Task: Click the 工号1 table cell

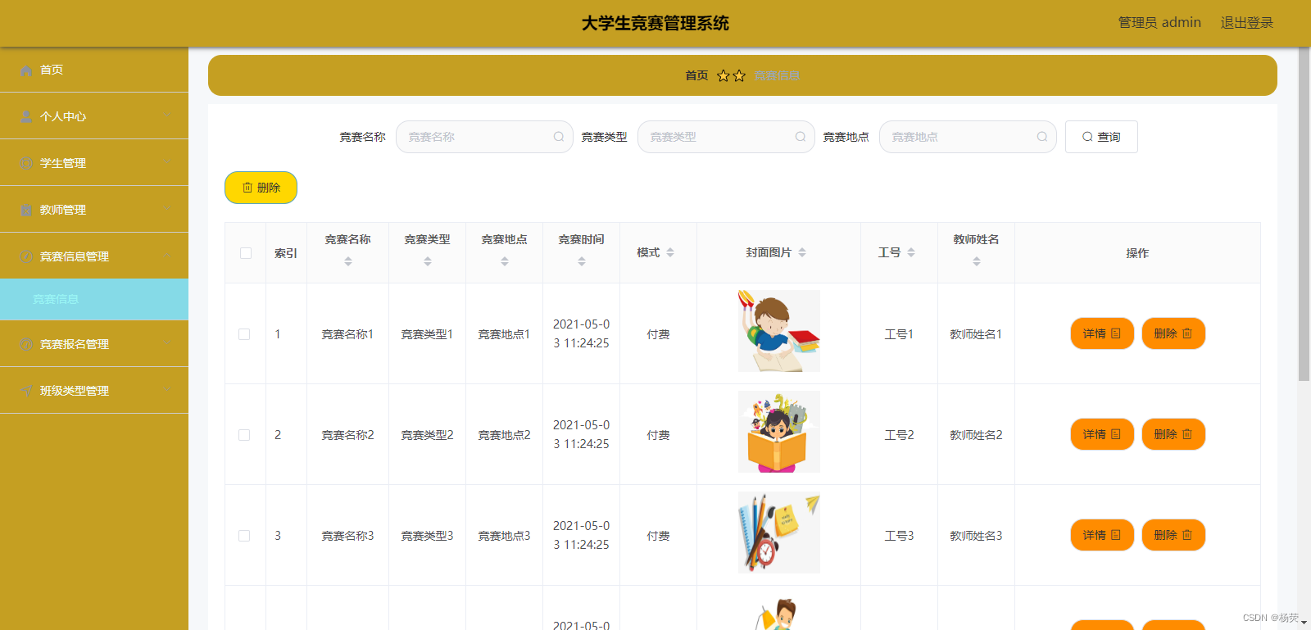Action: (x=899, y=334)
